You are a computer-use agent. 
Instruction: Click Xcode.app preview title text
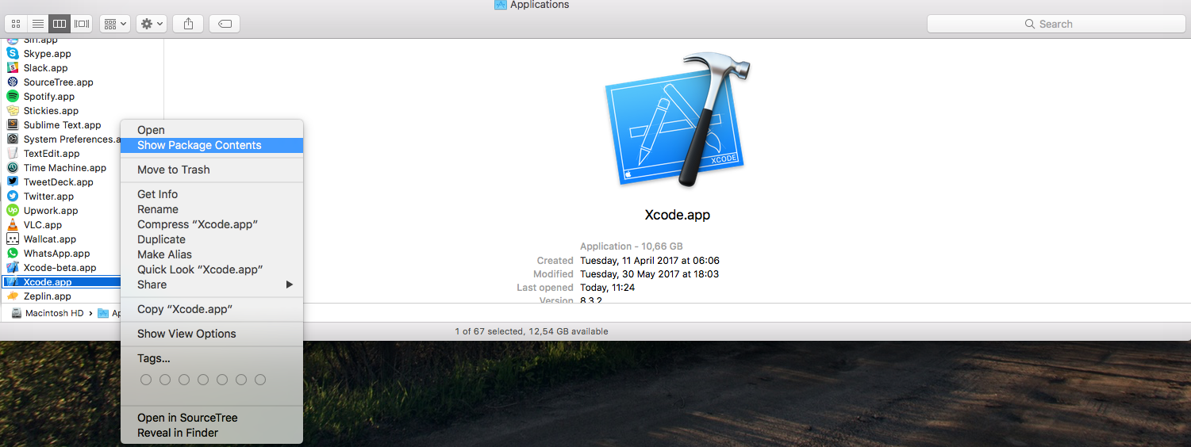(677, 215)
